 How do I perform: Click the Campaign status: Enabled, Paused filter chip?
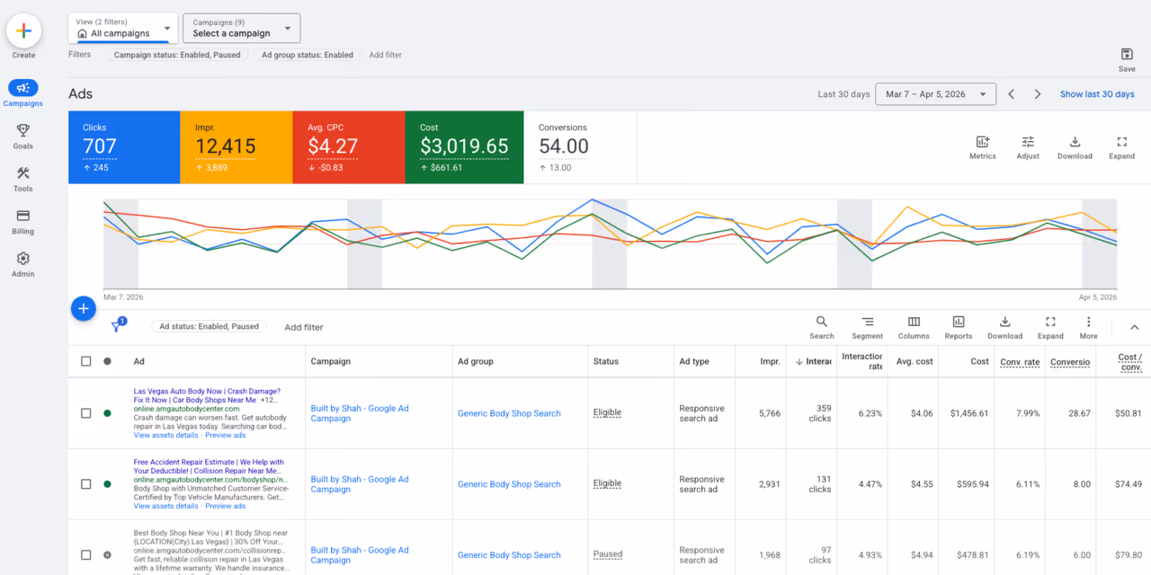click(176, 55)
